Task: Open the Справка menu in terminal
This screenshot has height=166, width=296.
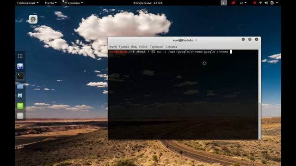Action: tap(172, 47)
